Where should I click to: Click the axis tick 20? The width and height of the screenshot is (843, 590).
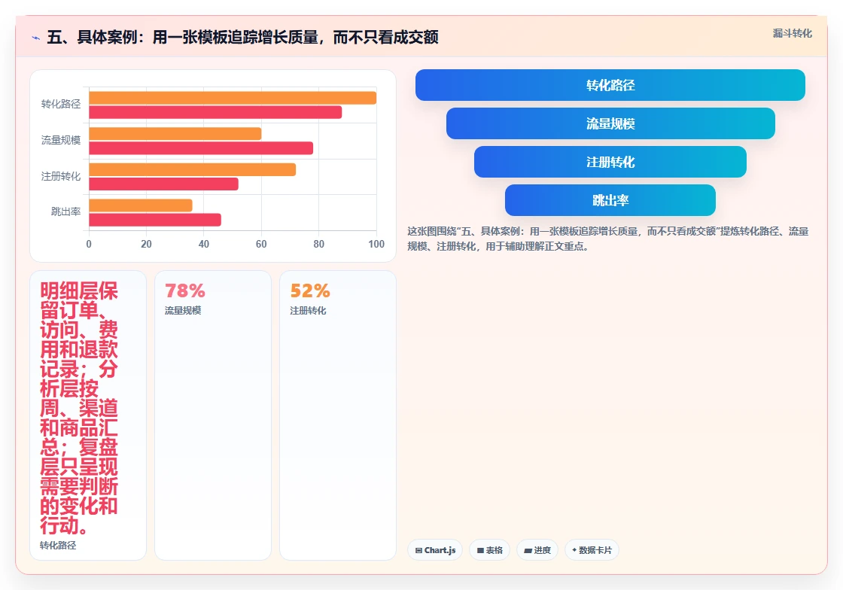(x=146, y=244)
